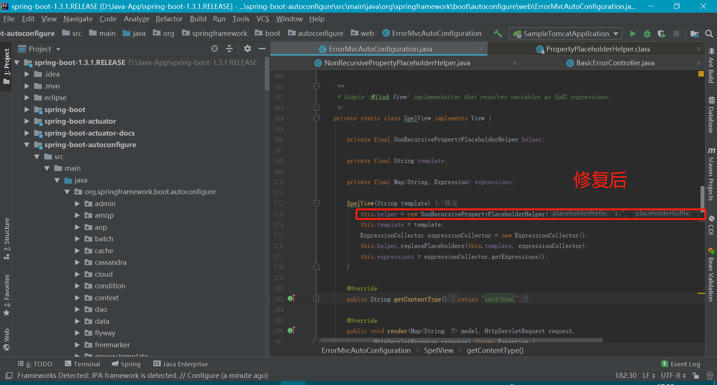Switch to PropertyPlaceholderHelper.class tab
This screenshot has width=717, height=385.
598,49
